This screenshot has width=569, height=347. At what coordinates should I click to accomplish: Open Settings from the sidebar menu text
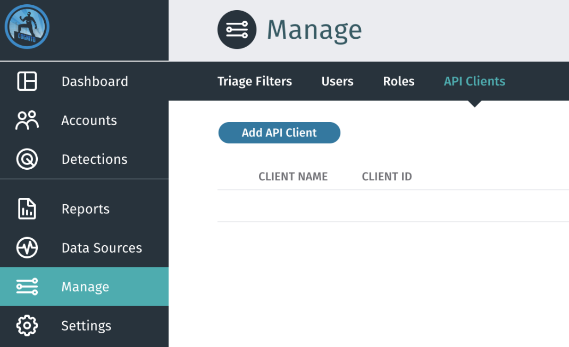coord(86,325)
